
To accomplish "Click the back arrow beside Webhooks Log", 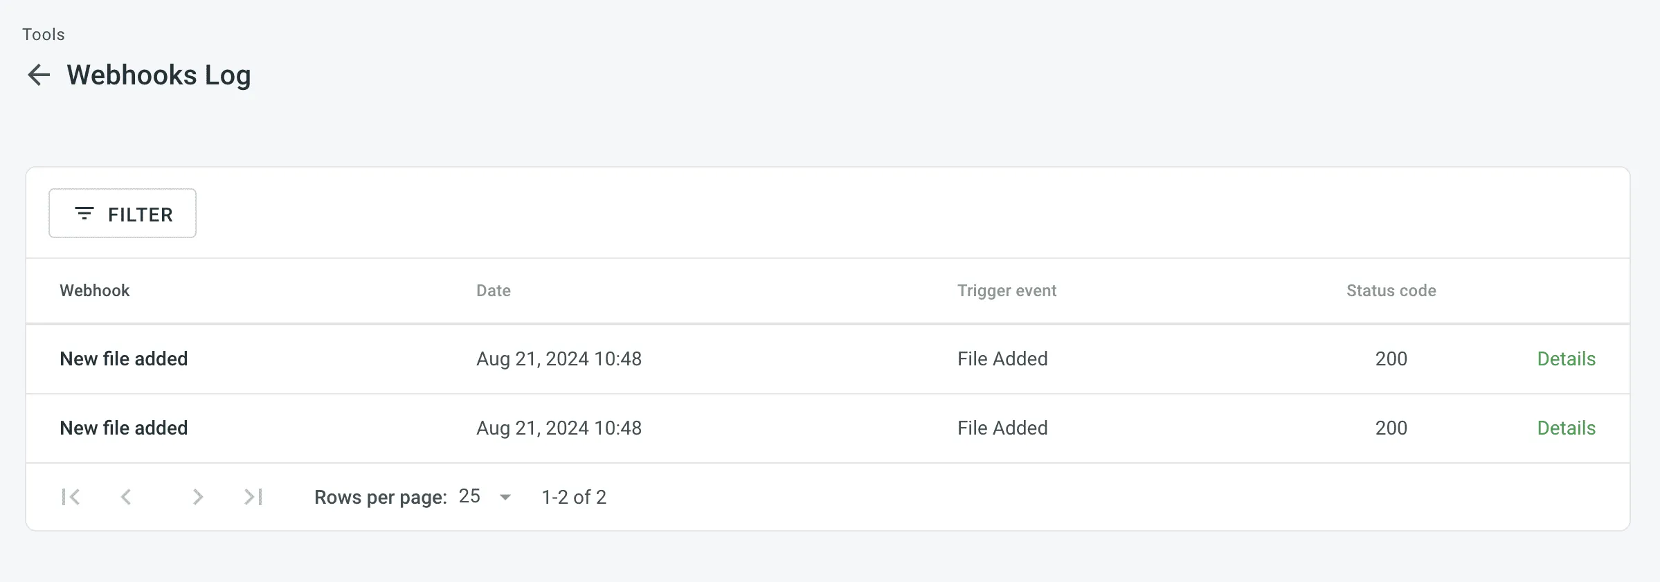I will (x=39, y=75).
